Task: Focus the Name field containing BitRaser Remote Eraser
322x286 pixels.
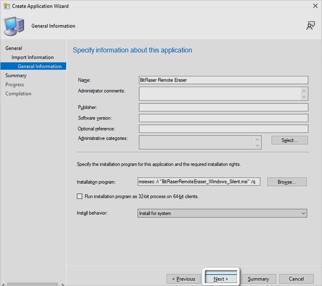Action: point(223,80)
